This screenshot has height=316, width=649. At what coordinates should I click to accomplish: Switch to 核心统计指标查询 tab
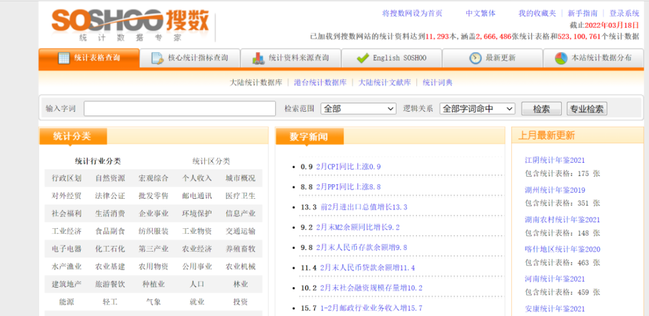point(190,58)
